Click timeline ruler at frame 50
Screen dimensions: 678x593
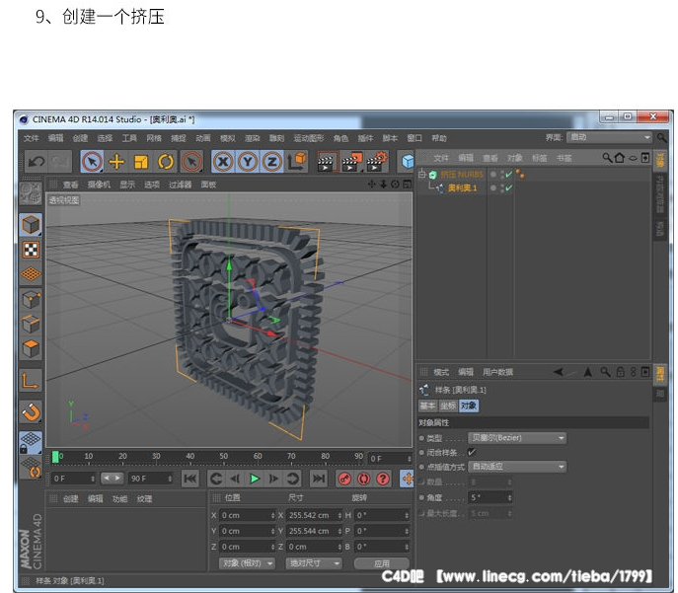224,457
